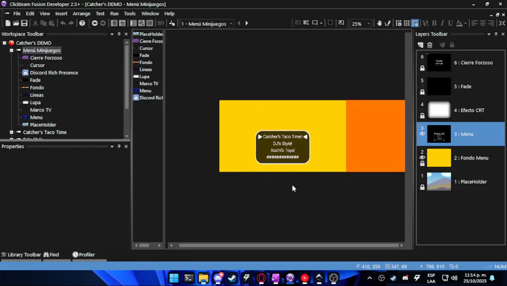Switch to the Profiler tab
Viewport: 507px width, 286px height.
pos(84,254)
